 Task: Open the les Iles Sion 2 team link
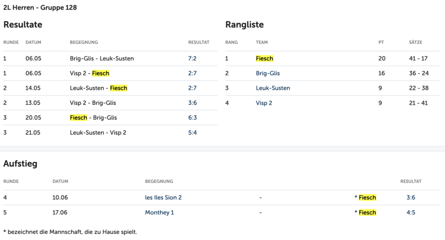coord(163,198)
